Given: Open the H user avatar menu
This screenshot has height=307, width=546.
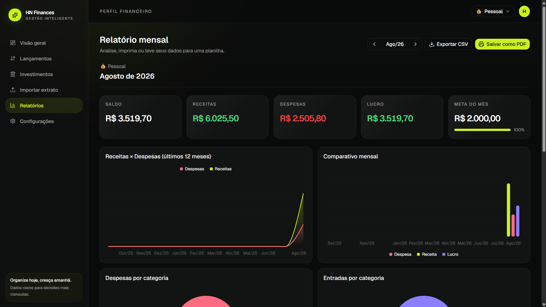Looking at the screenshot, I should [x=524, y=11].
